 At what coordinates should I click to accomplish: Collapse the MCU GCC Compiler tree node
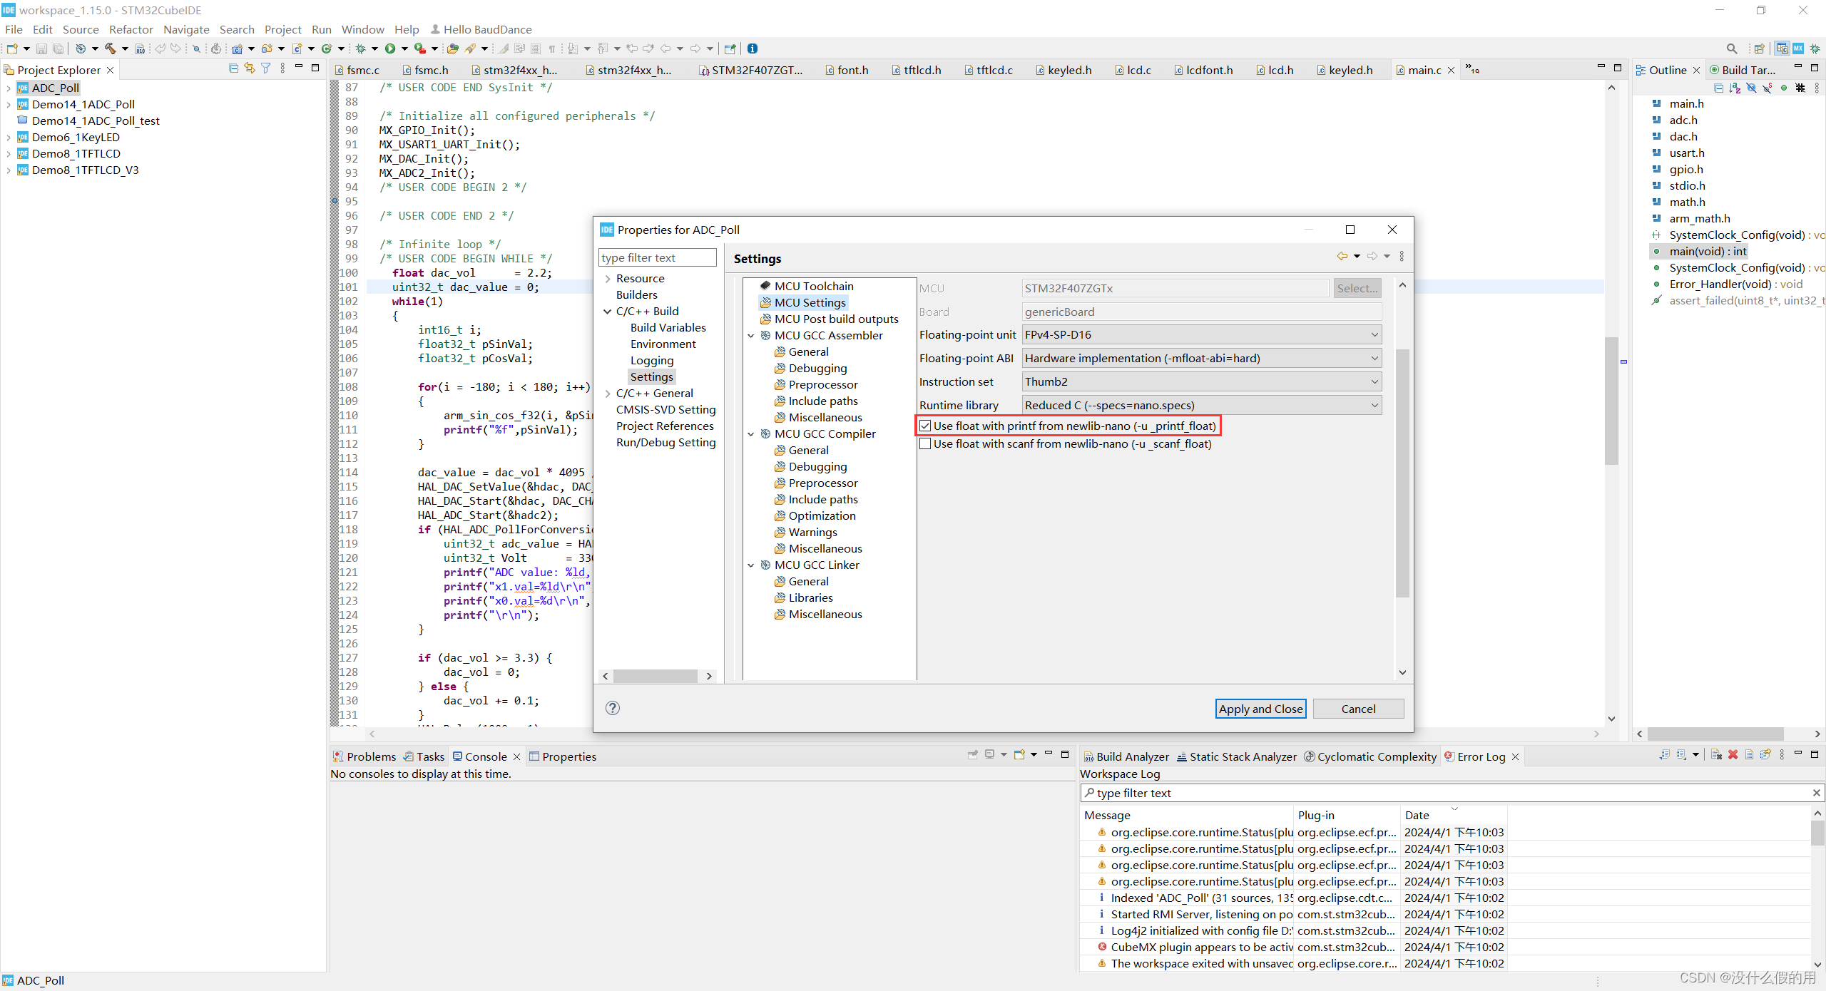click(x=751, y=433)
